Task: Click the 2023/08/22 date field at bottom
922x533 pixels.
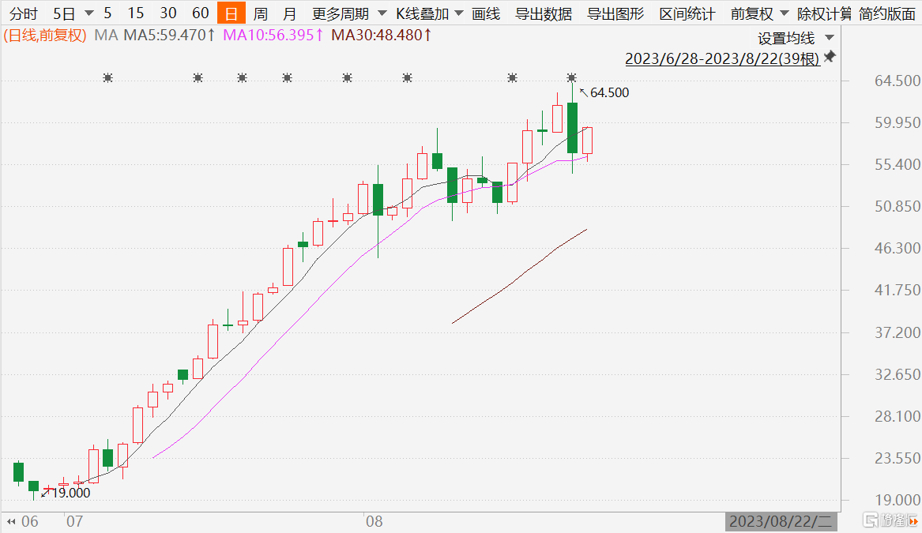Action: (x=781, y=521)
